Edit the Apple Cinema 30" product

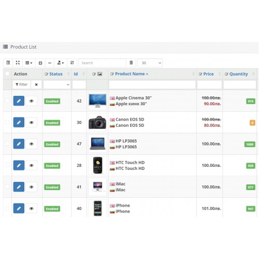(x=19, y=101)
